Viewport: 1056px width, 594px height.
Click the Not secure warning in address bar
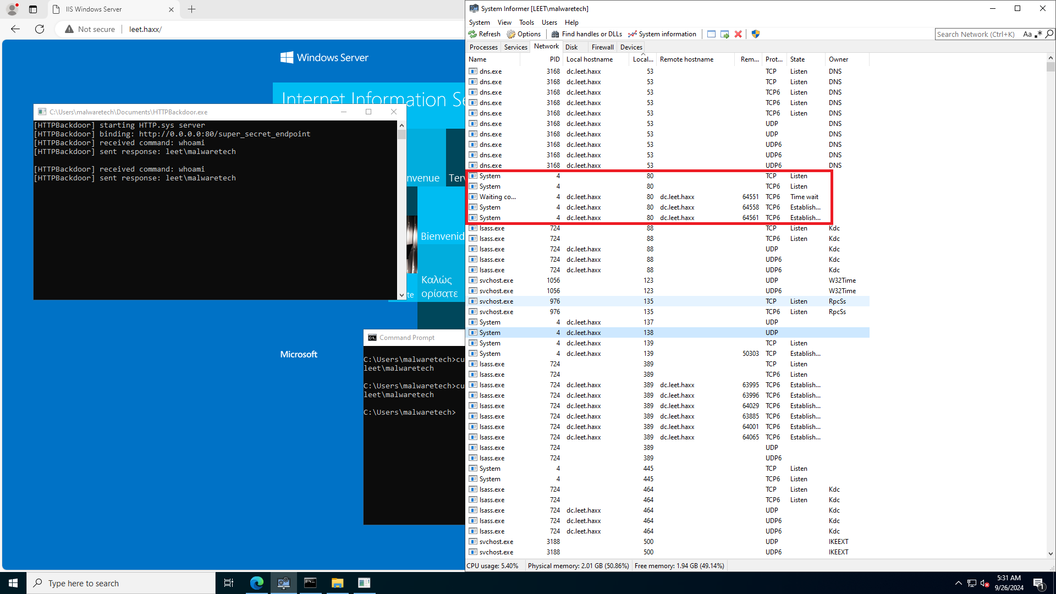[90, 29]
